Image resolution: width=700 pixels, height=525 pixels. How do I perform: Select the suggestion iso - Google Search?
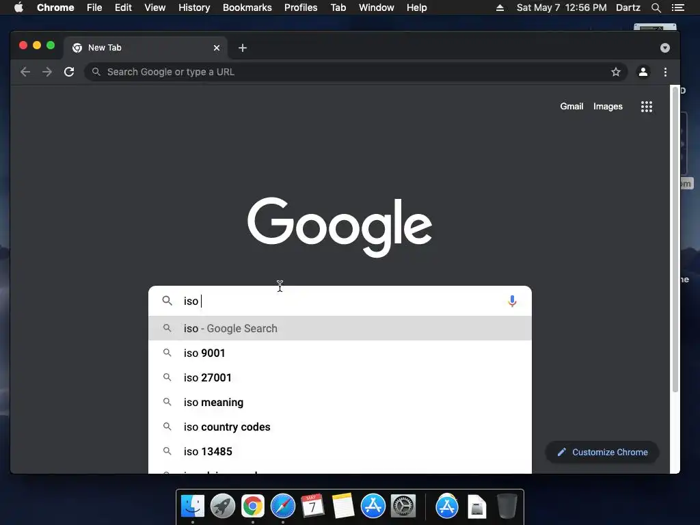(x=340, y=328)
